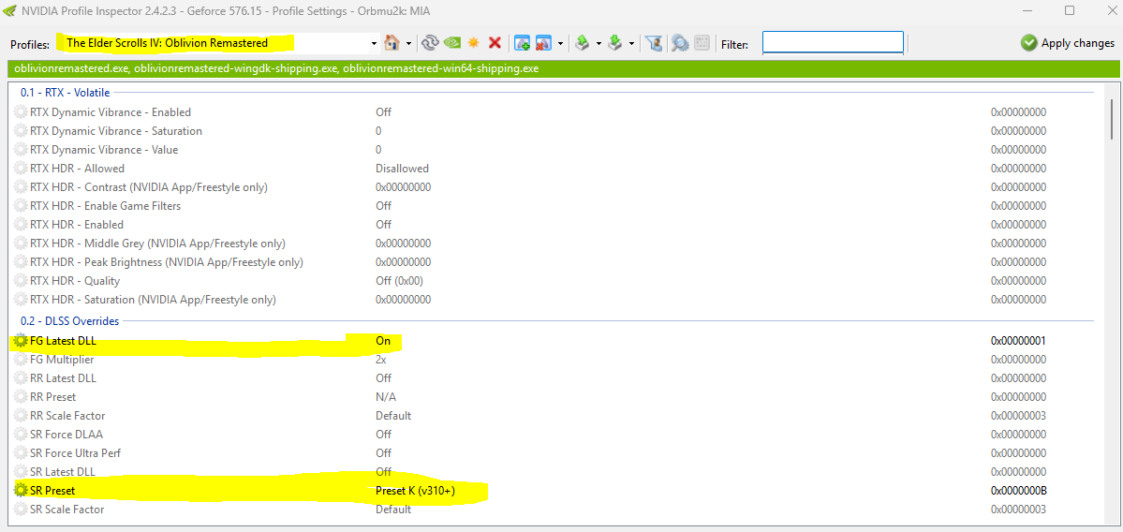Click the import profiles down-arrow icon

coord(614,43)
